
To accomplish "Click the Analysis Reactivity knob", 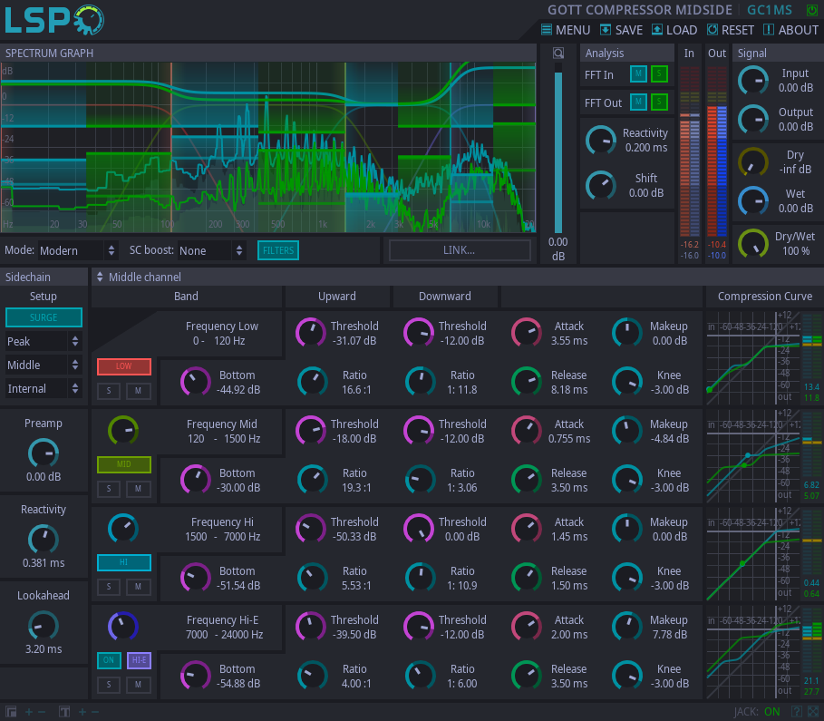I will coord(601,141).
